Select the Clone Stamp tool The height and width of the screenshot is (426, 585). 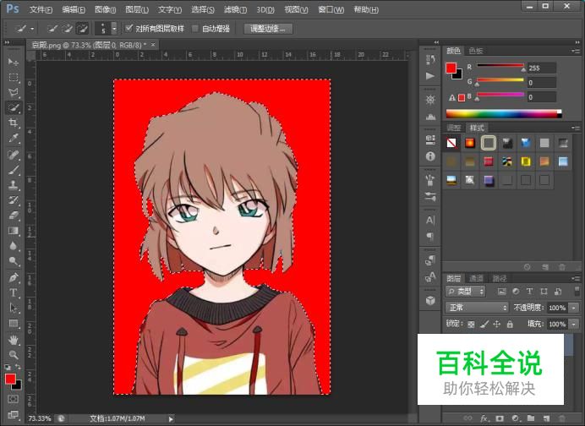pos(14,185)
